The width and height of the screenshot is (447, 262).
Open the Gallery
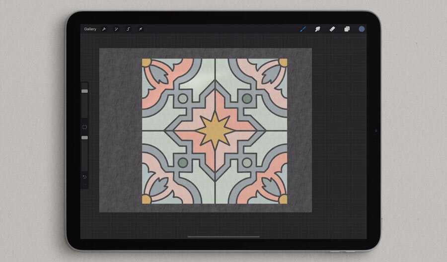(x=90, y=29)
